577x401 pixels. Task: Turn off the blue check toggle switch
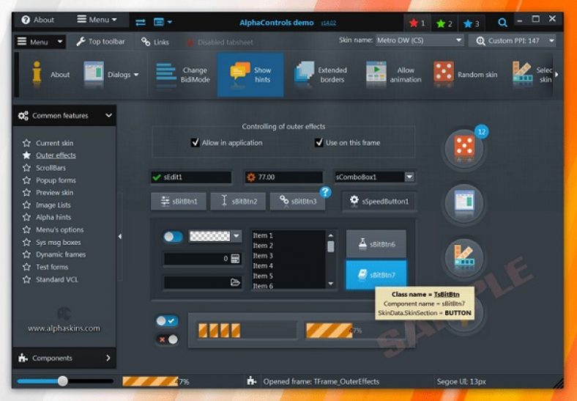click(167, 321)
